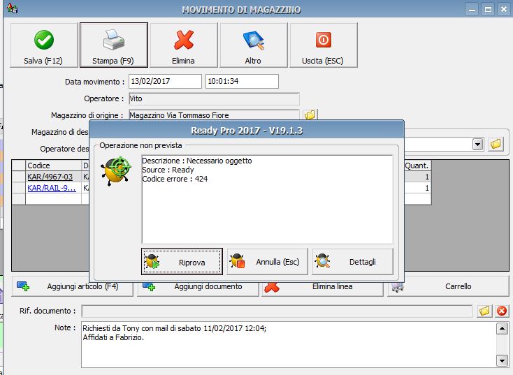Viewport: 513px width, 375px height.
Task: Open the KAR/RAIL-9... code link
Action: [52, 188]
